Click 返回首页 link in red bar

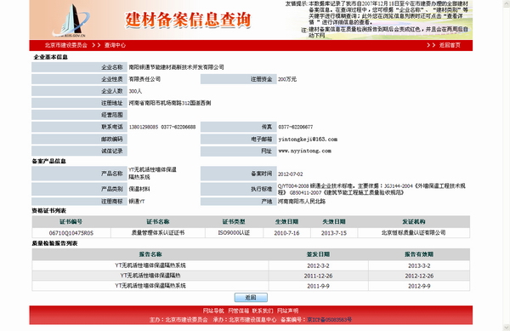[x=450, y=45]
